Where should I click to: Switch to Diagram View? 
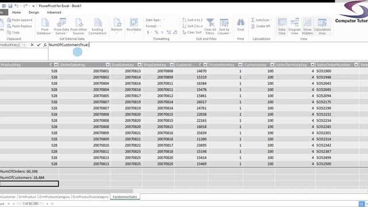point(294,26)
